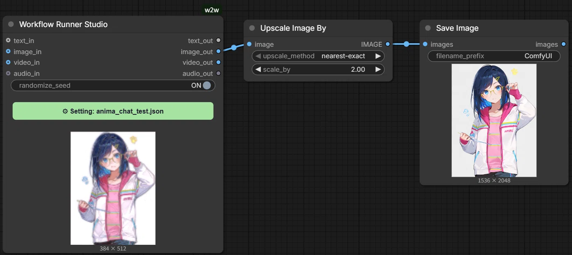
Task: Click the Save Image output preview thumbnail
Action: (x=494, y=121)
